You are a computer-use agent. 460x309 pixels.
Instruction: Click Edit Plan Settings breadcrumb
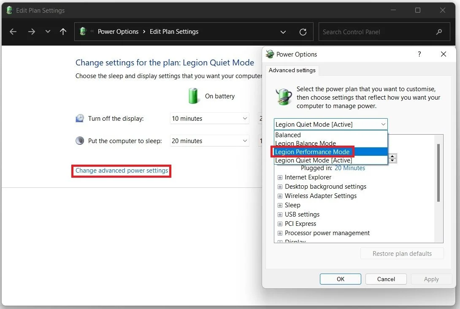[x=174, y=32]
